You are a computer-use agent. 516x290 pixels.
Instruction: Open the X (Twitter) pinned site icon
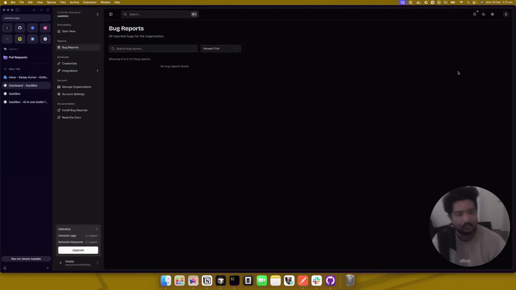click(7, 28)
